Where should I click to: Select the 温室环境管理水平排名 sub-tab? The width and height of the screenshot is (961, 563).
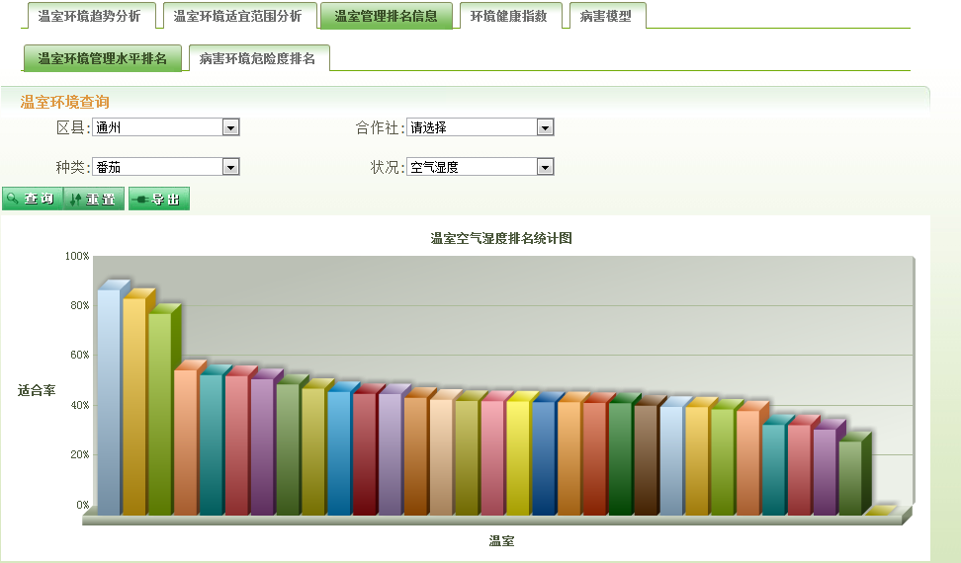pyautogui.click(x=103, y=59)
